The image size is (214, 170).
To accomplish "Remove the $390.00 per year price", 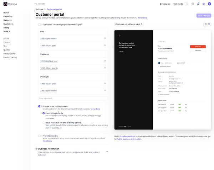I will click(105, 45).
